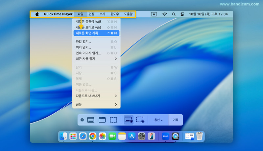Open the Zoom app in the Dock

[x=165, y=136]
